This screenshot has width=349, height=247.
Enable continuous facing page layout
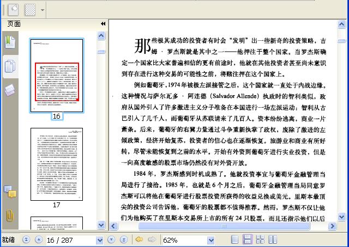pos(260,240)
